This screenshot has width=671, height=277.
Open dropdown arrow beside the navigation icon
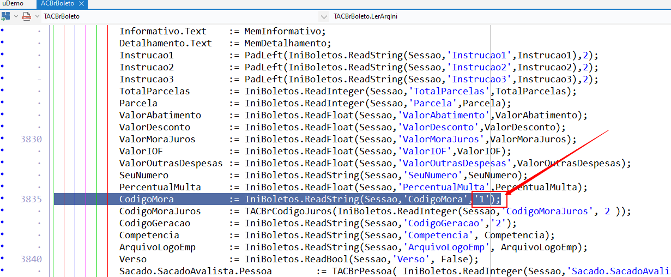(x=16, y=16)
